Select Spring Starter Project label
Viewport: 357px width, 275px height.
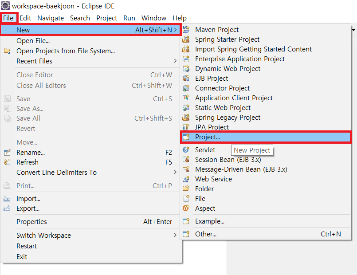click(x=227, y=39)
